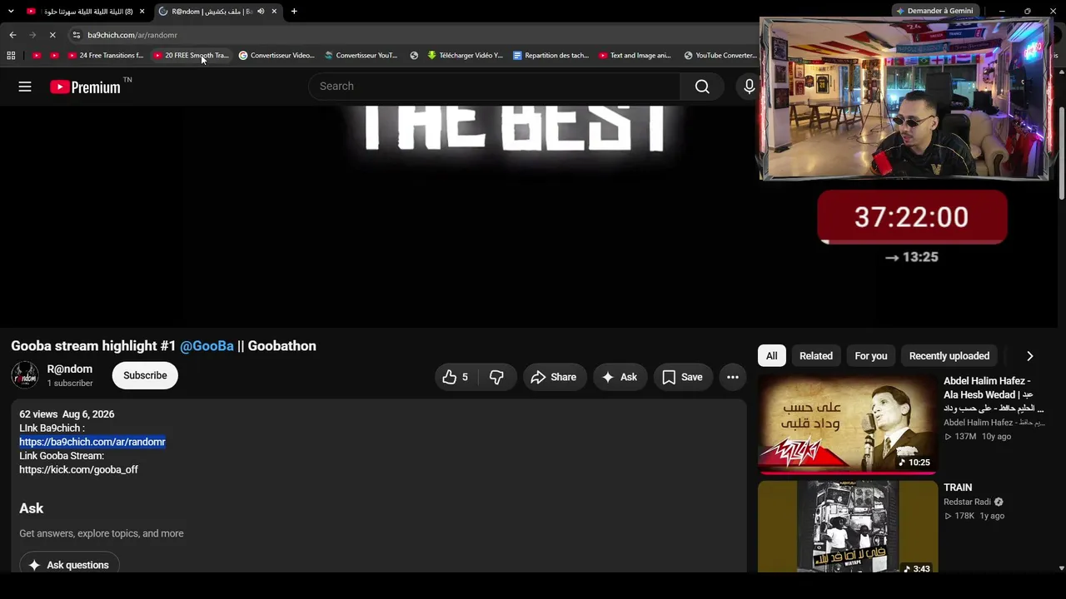1066x599 pixels.
Task: Select the Recently uploaded filter chip
Action: coord(949,356)
